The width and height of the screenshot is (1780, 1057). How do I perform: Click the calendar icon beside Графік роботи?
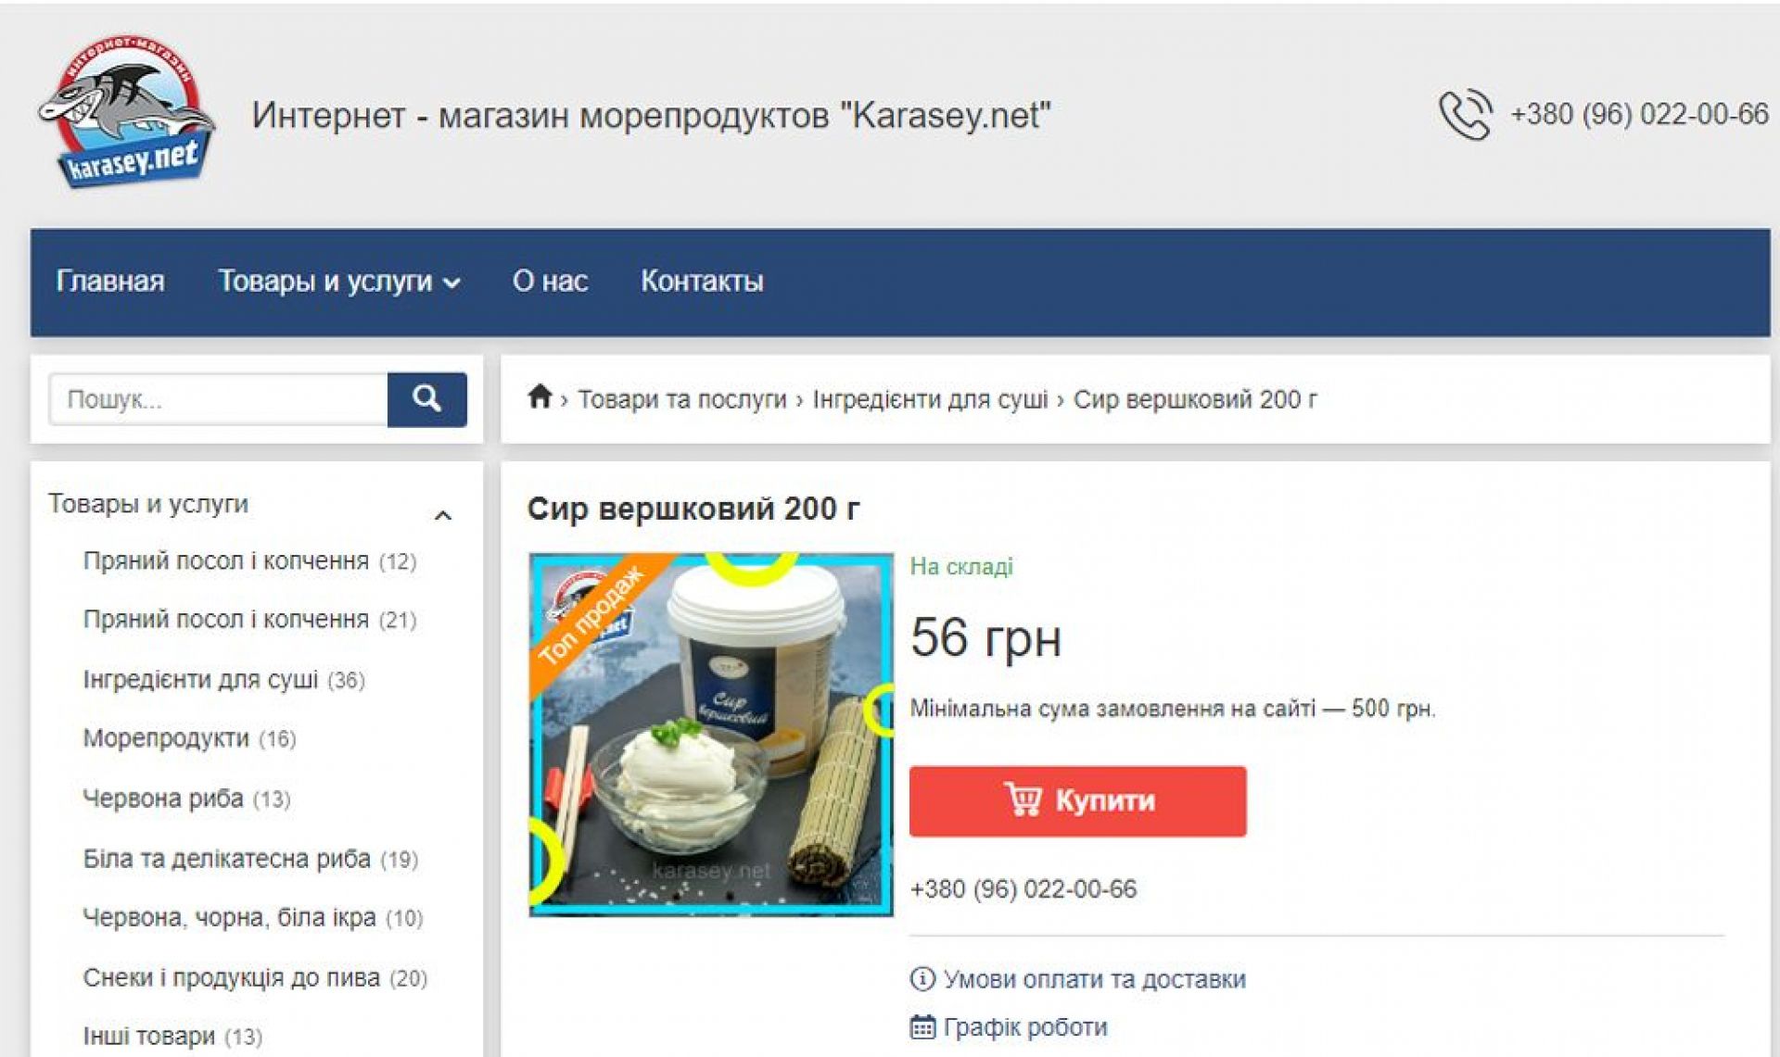(x=922, y=1027)
